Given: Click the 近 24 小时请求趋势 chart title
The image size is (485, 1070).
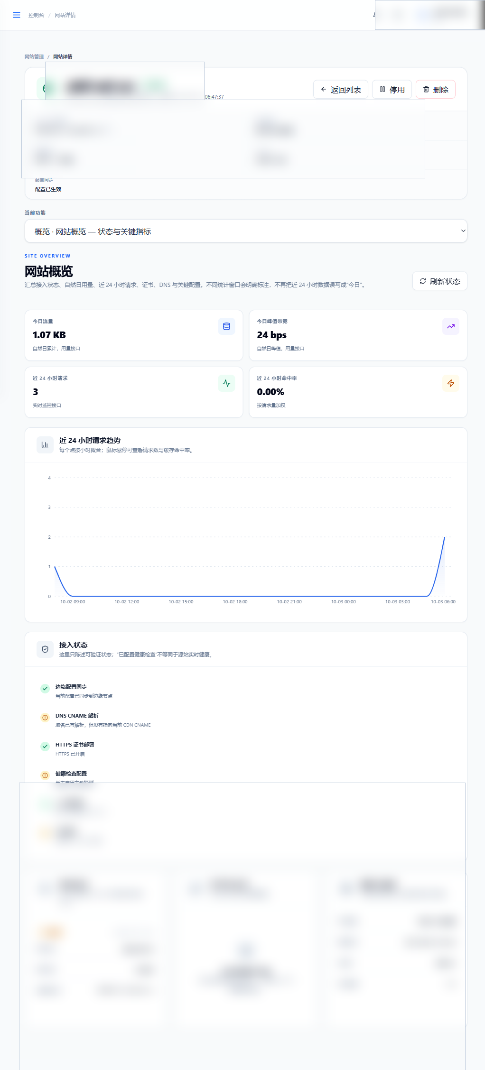Looking at the screenshot, I should click(x=90, y=441).
